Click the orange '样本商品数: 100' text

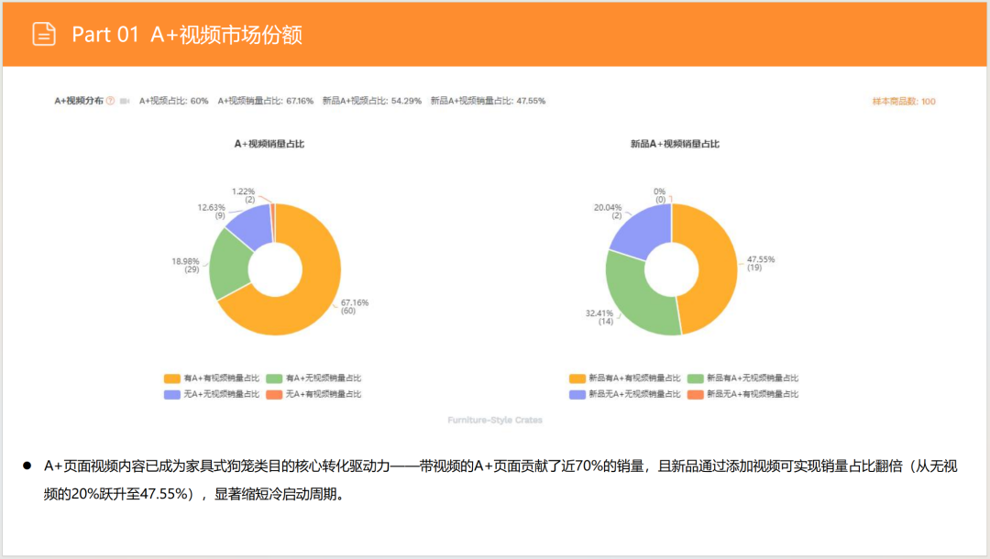coord(904,102)
